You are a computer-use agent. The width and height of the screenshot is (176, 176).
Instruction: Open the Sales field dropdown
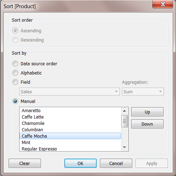[69, 92]
